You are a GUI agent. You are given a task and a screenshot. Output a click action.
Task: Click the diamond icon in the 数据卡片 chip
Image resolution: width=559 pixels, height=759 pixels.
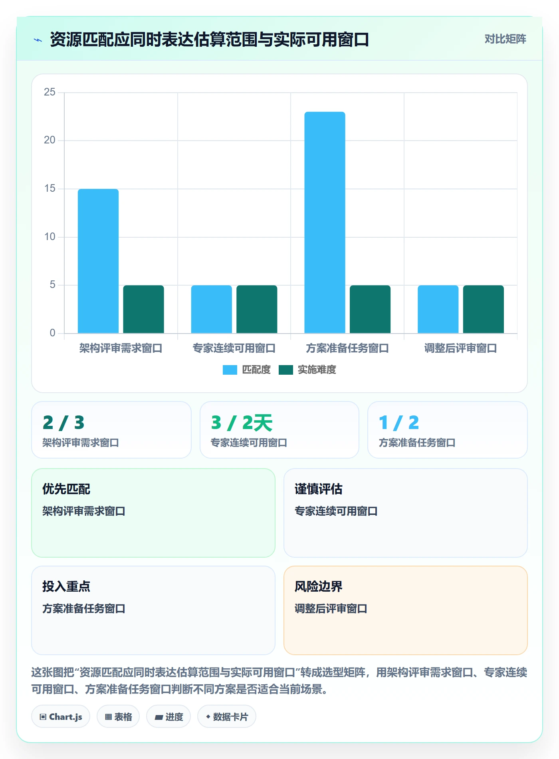pos(208,717)
